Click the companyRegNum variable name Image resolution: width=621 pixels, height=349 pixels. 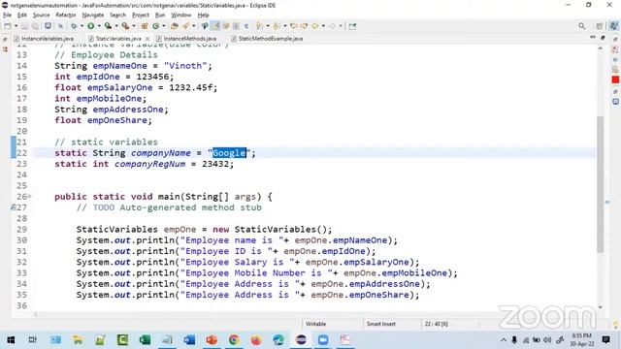coord(150,164)
